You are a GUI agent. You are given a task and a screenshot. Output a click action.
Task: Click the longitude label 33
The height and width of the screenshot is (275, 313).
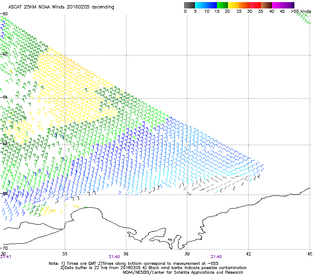65,254
